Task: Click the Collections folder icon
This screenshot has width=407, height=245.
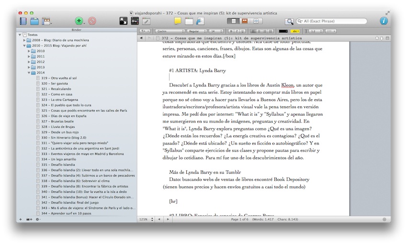Action: click(x=34, y=21)
